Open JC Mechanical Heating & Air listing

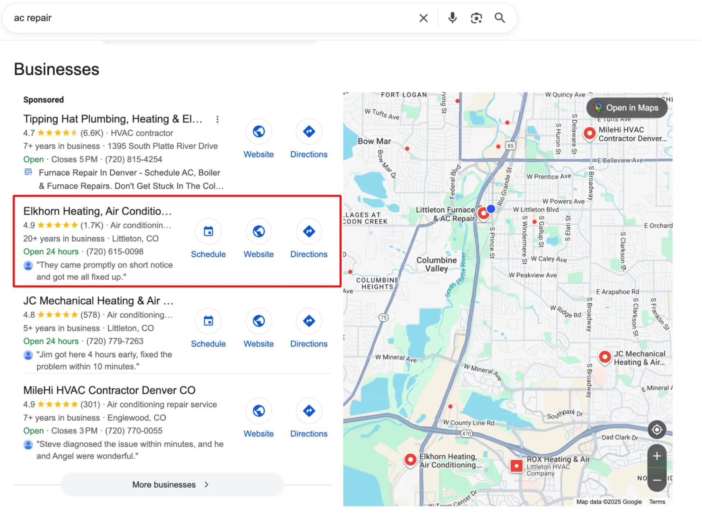(98, 301)
